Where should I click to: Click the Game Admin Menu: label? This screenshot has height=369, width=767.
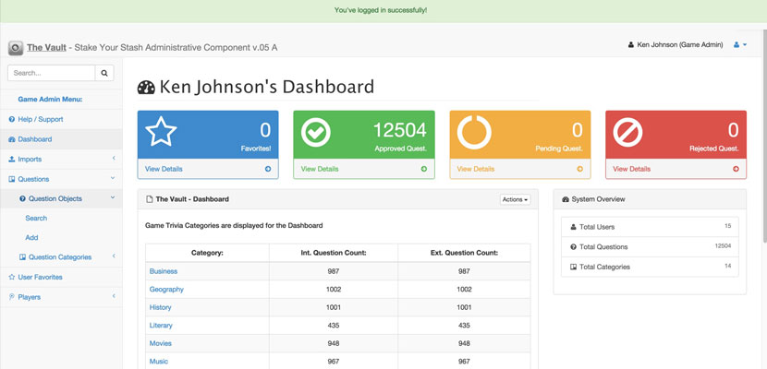pyautogui.click(x=51, y=99)
